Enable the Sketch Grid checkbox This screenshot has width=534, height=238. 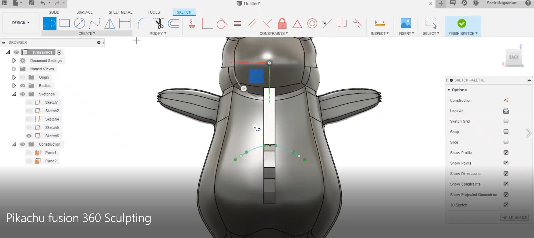pos(506,121)
